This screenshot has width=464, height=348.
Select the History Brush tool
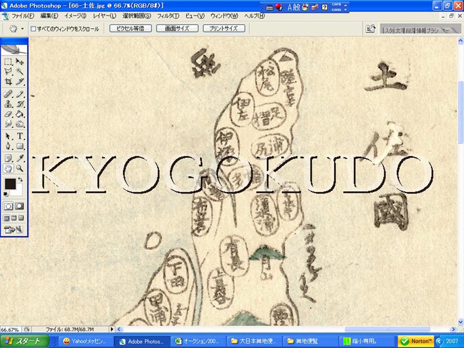[x=20, y=104]
